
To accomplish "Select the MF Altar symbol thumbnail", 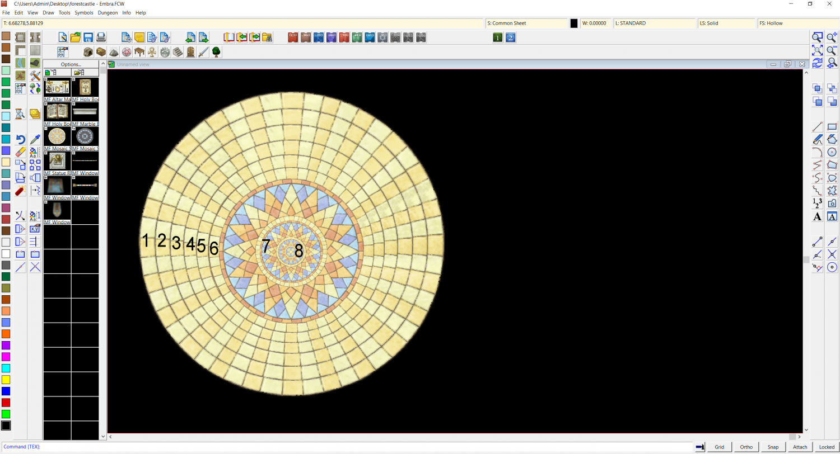I will tap(57, 87).
